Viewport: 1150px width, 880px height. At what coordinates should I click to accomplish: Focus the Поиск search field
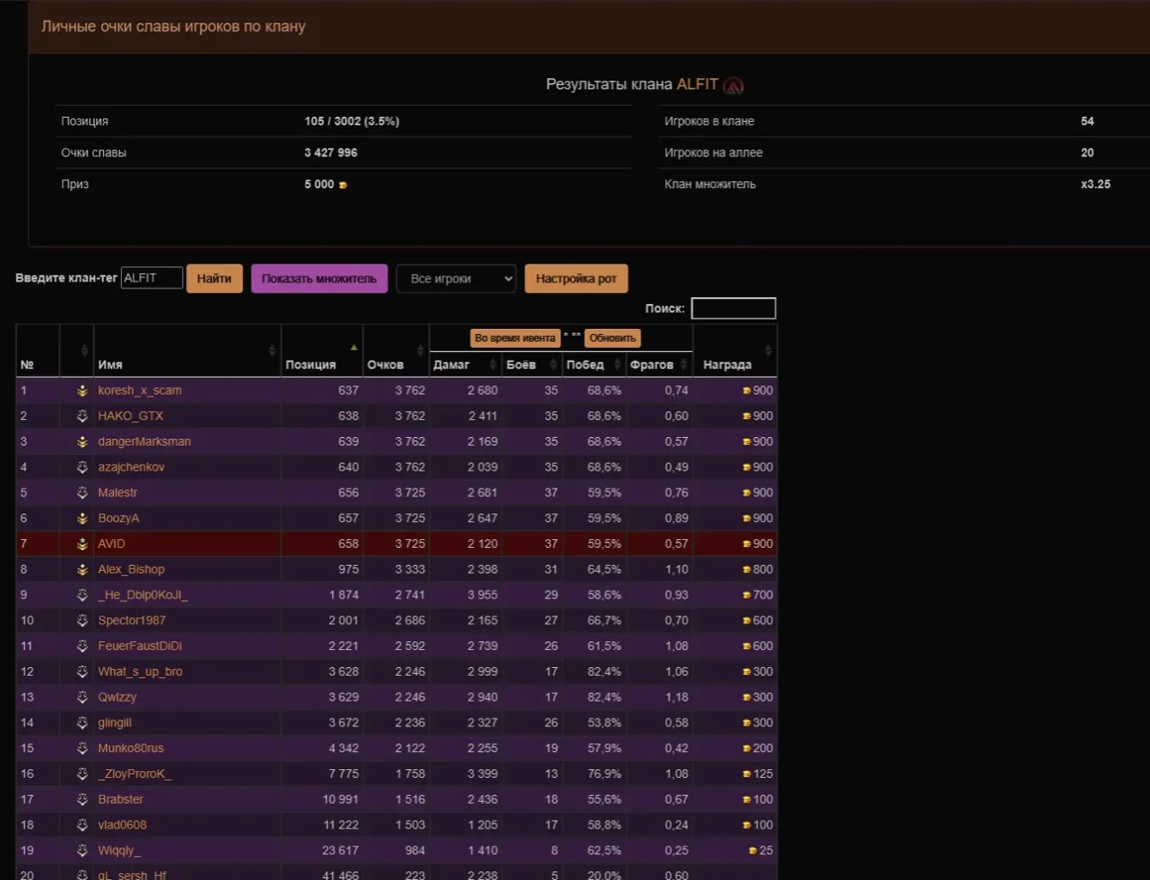(733, 308)
